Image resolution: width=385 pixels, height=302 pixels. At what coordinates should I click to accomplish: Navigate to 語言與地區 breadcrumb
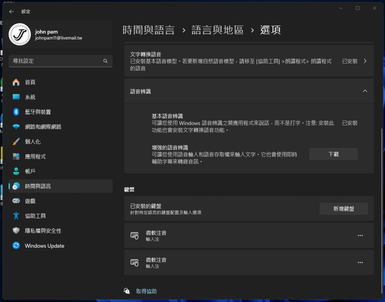(x=217, y=30)
